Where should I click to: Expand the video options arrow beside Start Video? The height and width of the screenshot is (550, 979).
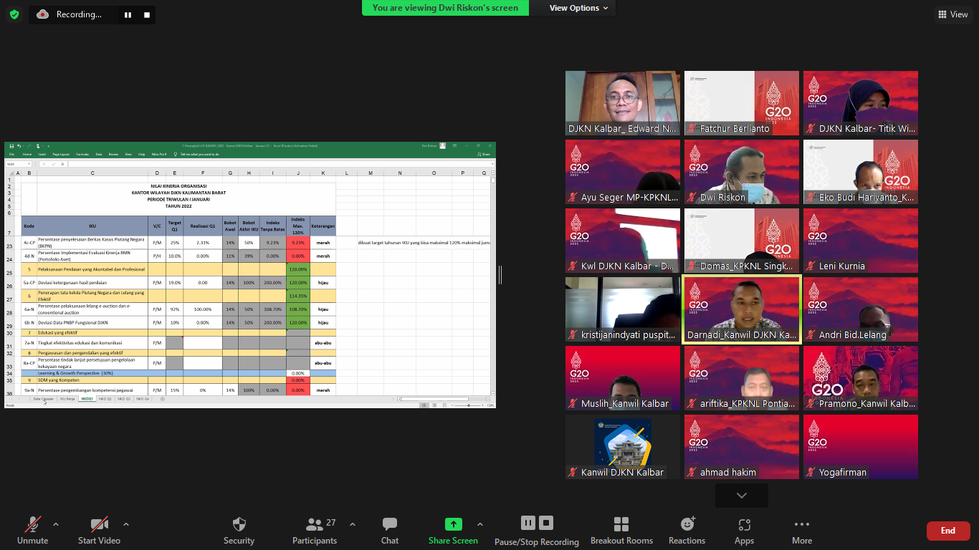[126, 524]
